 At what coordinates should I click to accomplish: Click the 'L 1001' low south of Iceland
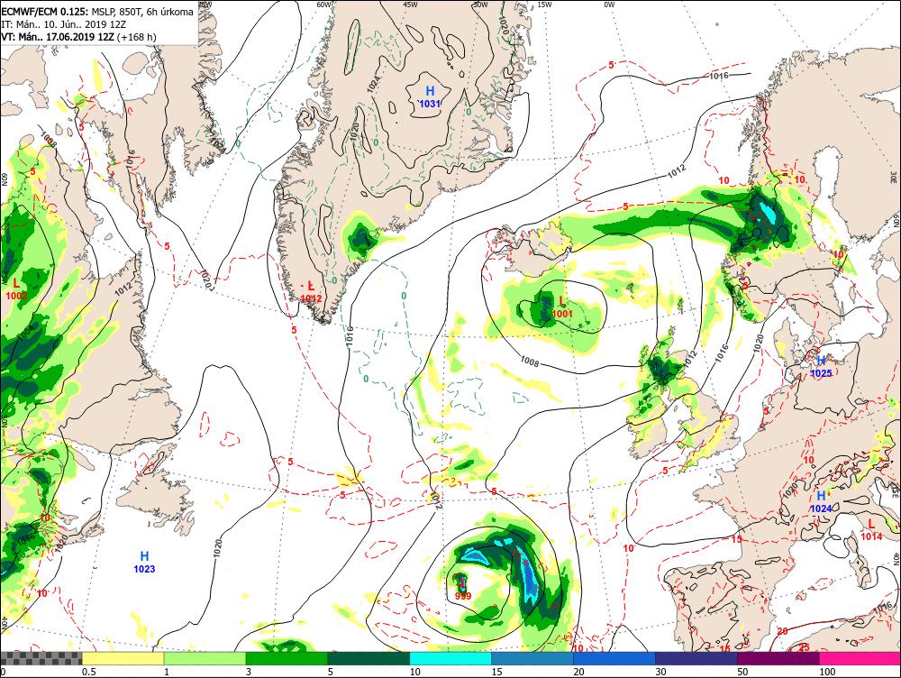tap(562, 307)
